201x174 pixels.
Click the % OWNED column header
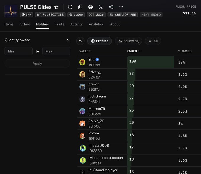pyautogui.click(x=185, y=51)
